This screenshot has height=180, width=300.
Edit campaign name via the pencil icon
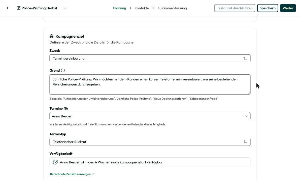tap(19, 8)
